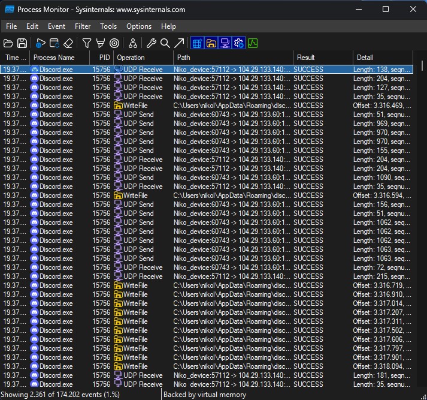This screenshot has height=400, width=427.
Task: Open the File menu
Action: [11, 26]
